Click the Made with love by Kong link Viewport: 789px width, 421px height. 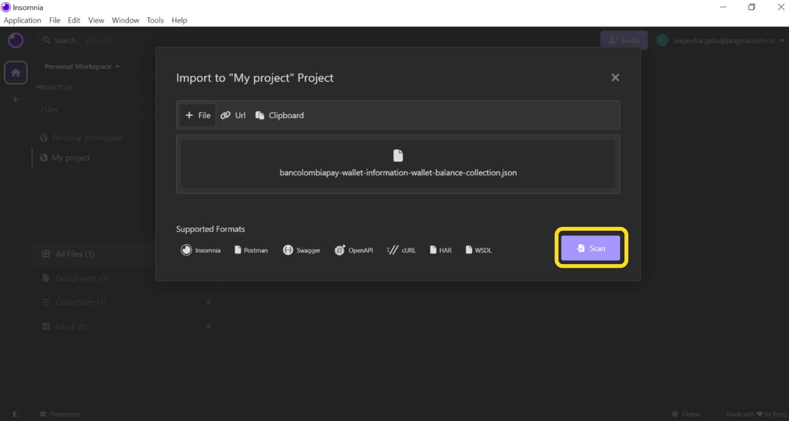756,414
